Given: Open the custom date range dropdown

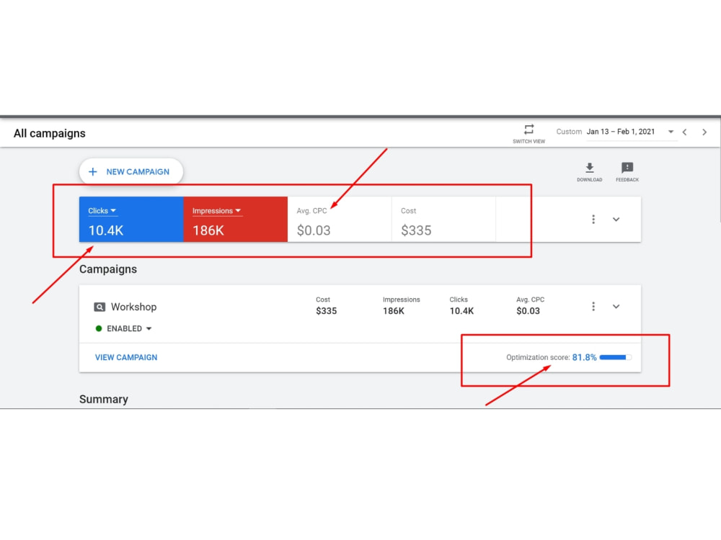Looking at the screenshot, I should [x=671, y=132].
